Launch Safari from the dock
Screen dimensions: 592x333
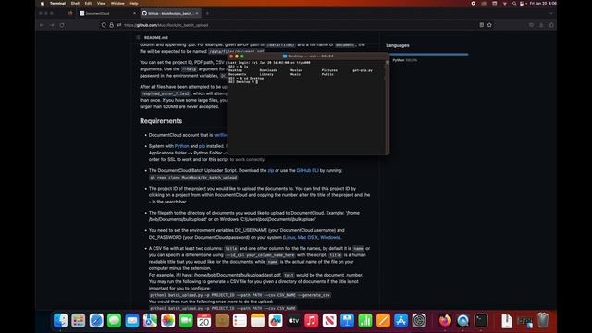tap(96, 321)
